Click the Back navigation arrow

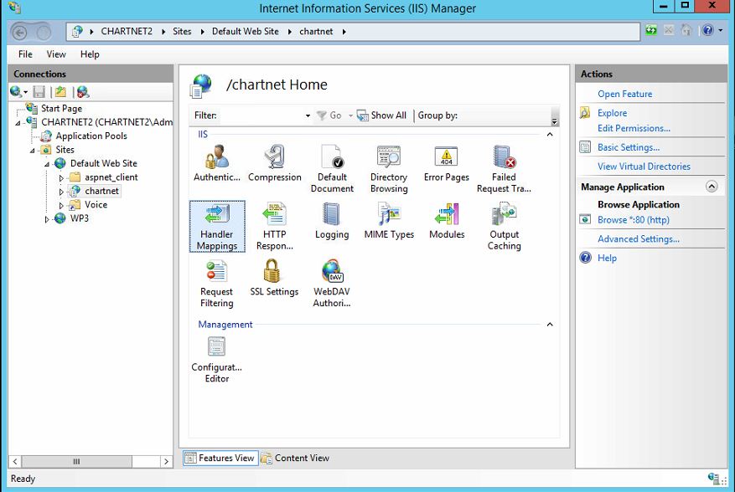pyautogui.click(x=19, y=32)
